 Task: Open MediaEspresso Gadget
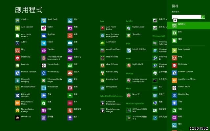pyautogui.click(x=110, y=110)
